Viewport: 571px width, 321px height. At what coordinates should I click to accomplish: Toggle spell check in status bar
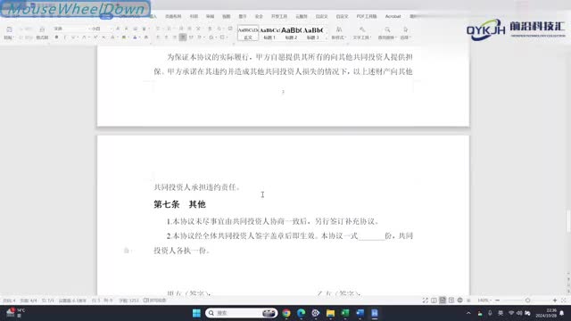click(155, 300)
